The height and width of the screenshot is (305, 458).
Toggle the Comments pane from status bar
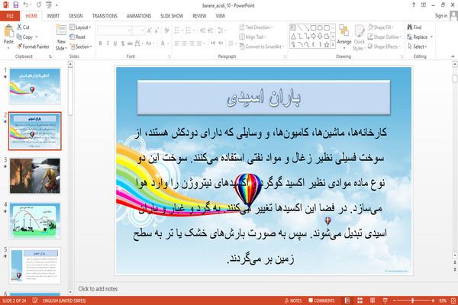pos(321,300)
